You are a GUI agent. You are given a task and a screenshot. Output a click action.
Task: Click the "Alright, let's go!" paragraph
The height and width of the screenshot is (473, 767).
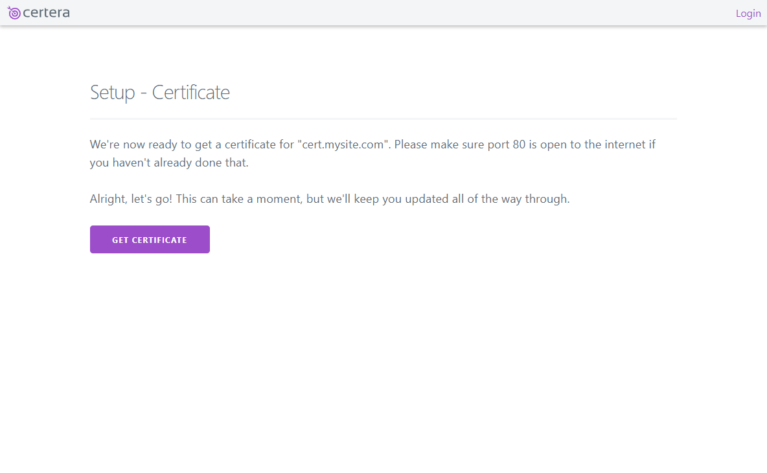330,199
